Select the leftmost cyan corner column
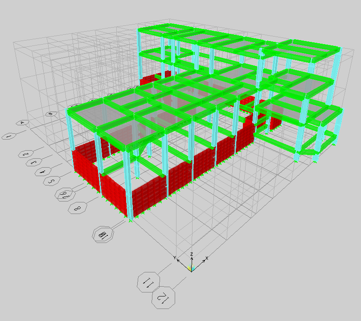The width and height of the screenshot is (361, 321). (70, 129)
